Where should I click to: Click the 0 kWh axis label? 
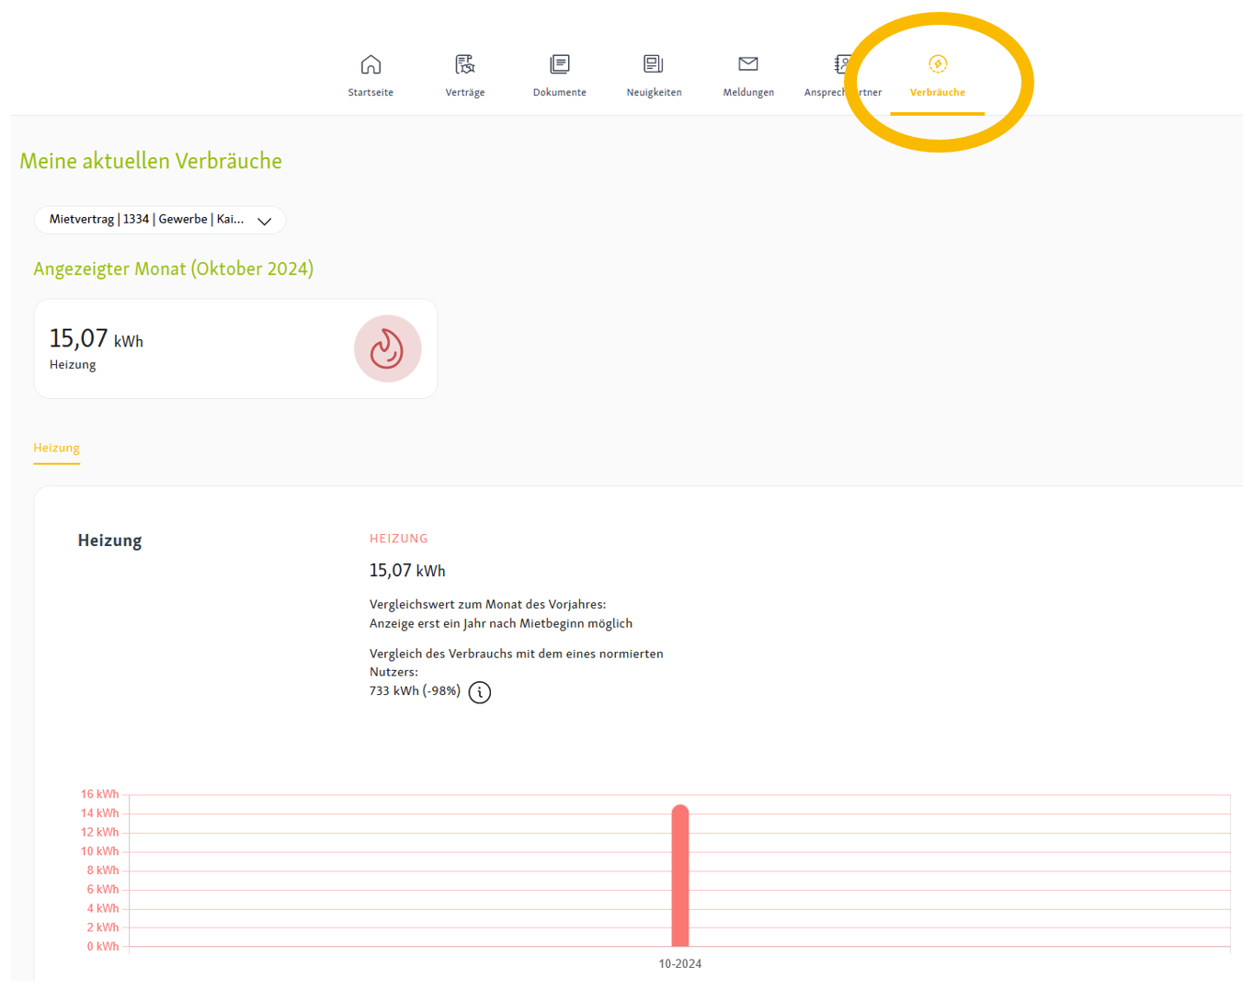[103, 947]
